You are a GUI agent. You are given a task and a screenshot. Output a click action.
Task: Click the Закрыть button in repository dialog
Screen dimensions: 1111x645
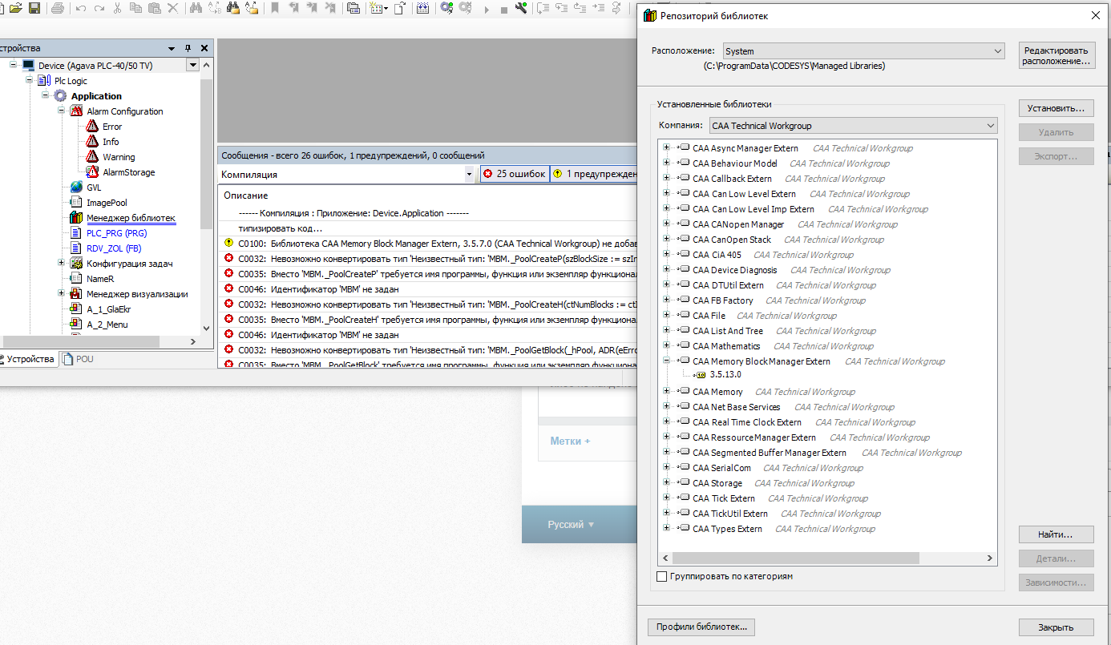coord(1056,627)
